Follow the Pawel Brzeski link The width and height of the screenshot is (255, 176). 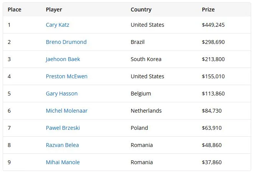[63, 128]
